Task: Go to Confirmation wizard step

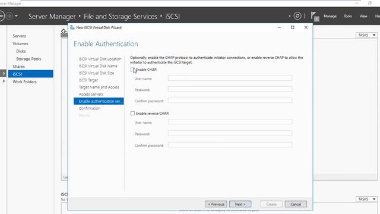Action: (x=90, y=108)
